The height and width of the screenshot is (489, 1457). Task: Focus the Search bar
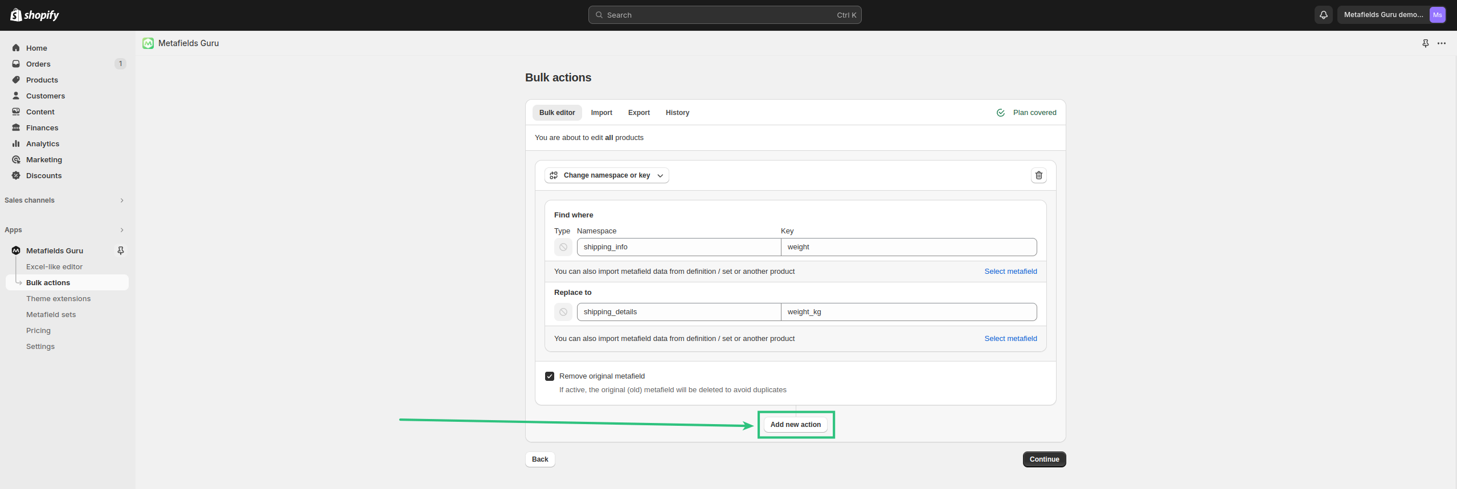pyautogui.click(x=725, y=15)
